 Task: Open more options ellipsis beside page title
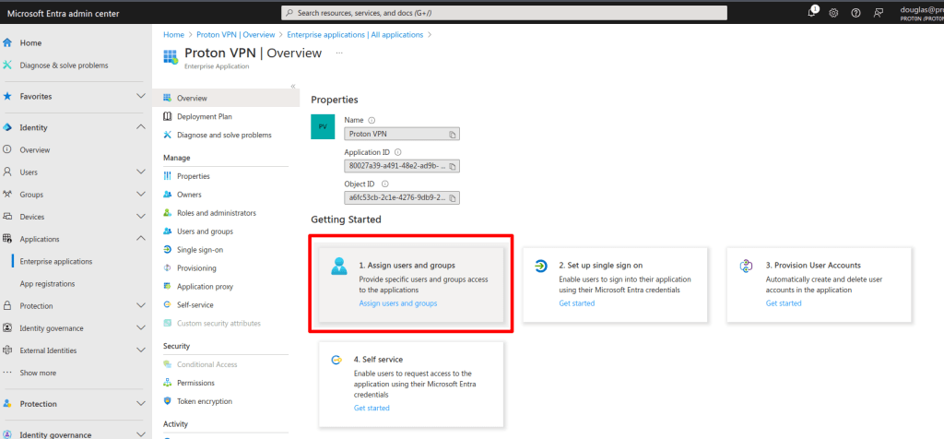[339, 53]
